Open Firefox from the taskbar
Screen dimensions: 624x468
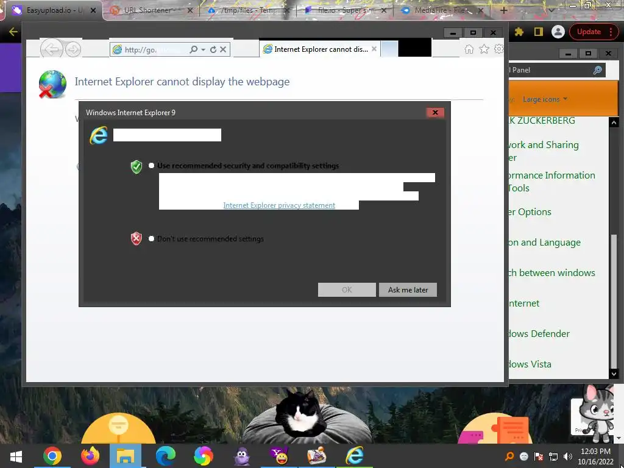[x=90, y=456]
